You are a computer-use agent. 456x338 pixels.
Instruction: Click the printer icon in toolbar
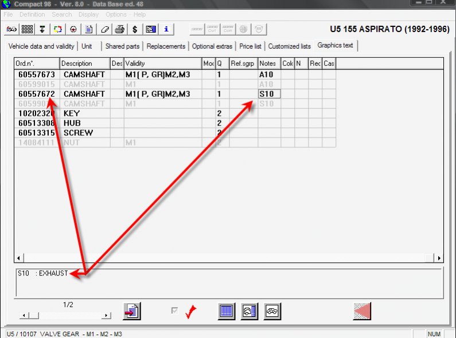119,29
